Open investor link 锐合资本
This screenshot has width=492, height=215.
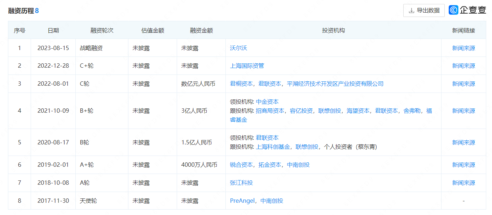pyautogui.click(x=241, y=165)
